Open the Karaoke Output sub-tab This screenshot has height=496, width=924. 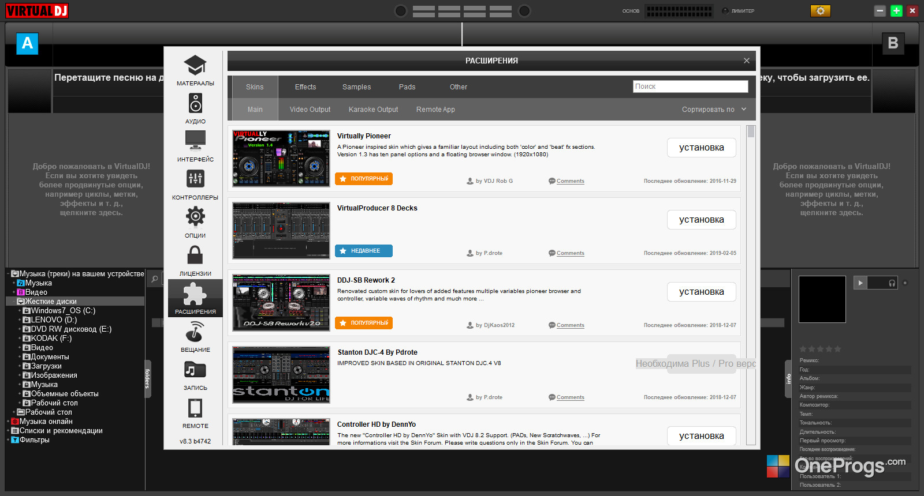(374, 110)
